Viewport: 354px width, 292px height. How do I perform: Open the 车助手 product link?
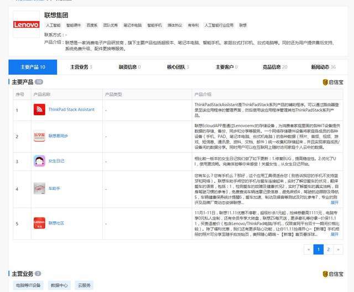point(54,189)
